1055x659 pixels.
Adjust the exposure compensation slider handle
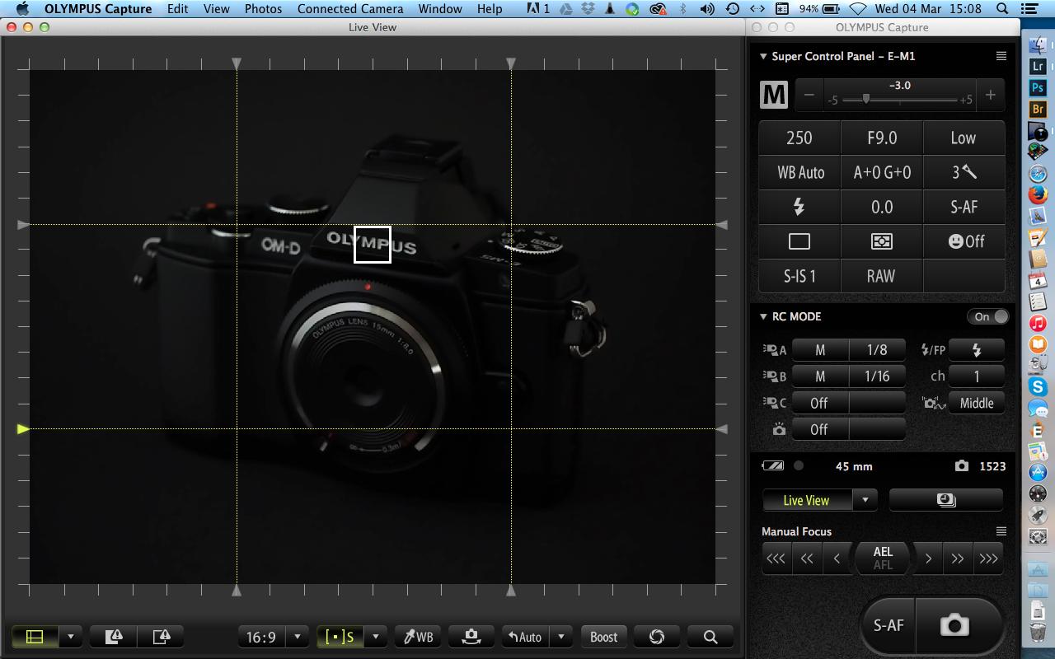[865, 99]
